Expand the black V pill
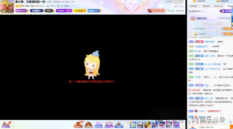 pyautogui.click(x=50, y=10)
